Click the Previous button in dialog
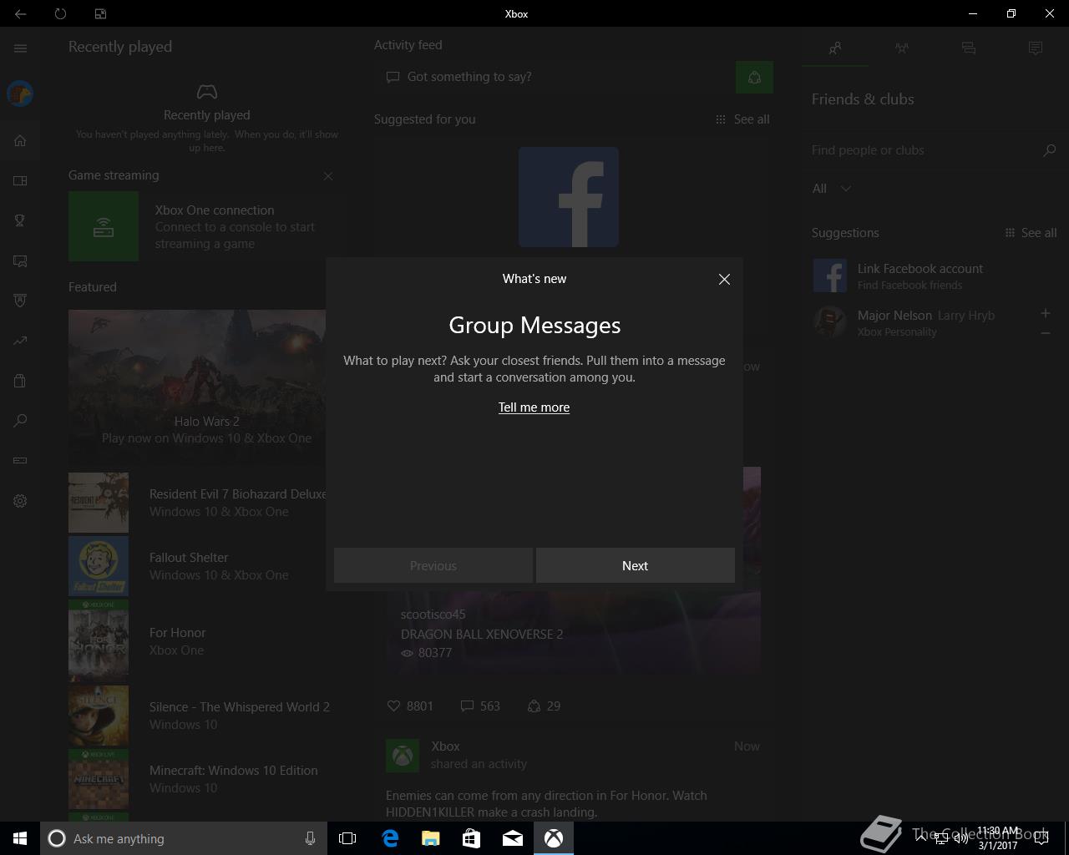Screen dimensions: 1069x855 coord(433,565)
